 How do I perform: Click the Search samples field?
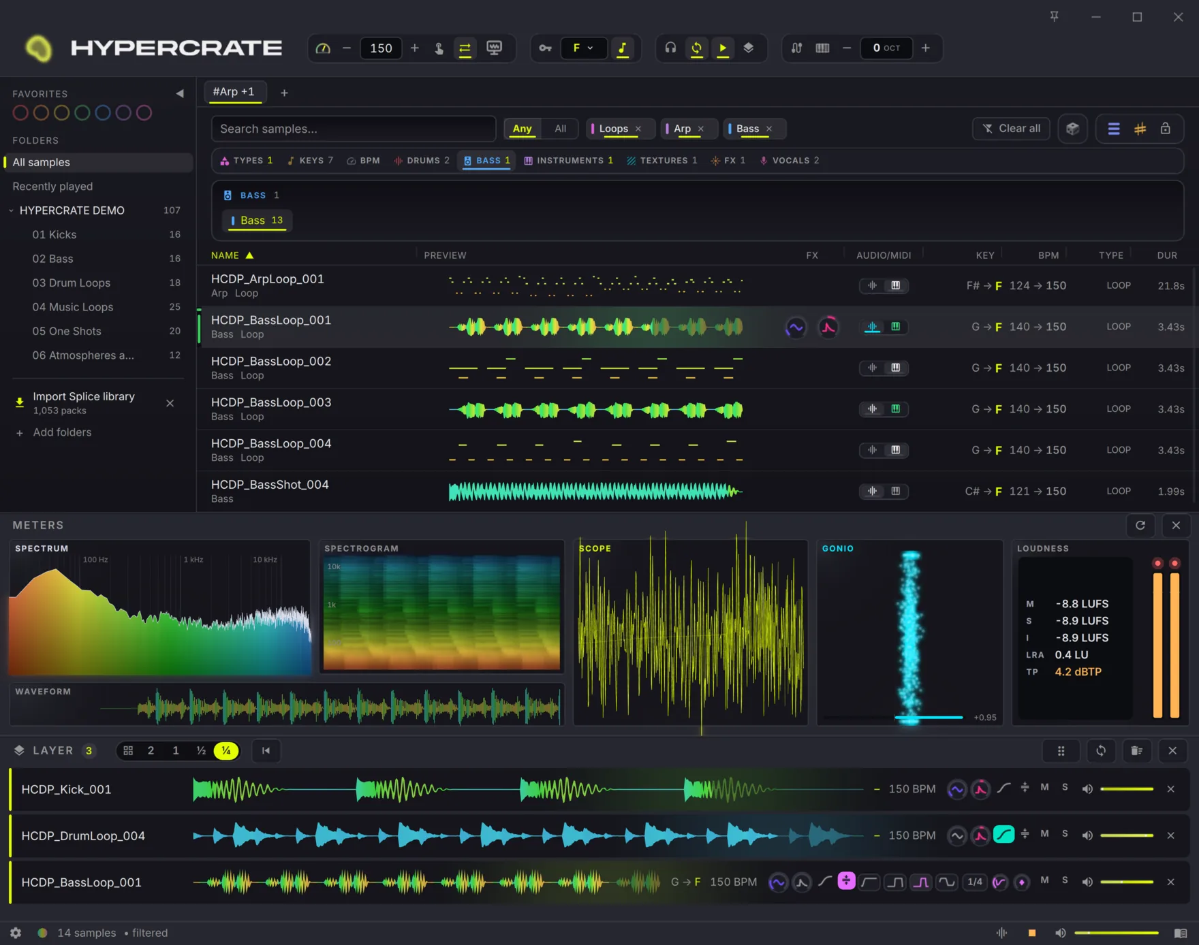pyautogui.click(x=354, y=129)
